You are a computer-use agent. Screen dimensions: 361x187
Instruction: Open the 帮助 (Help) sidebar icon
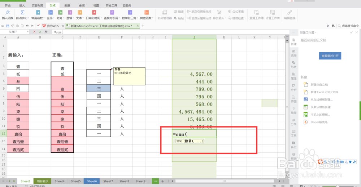point(293,156)
